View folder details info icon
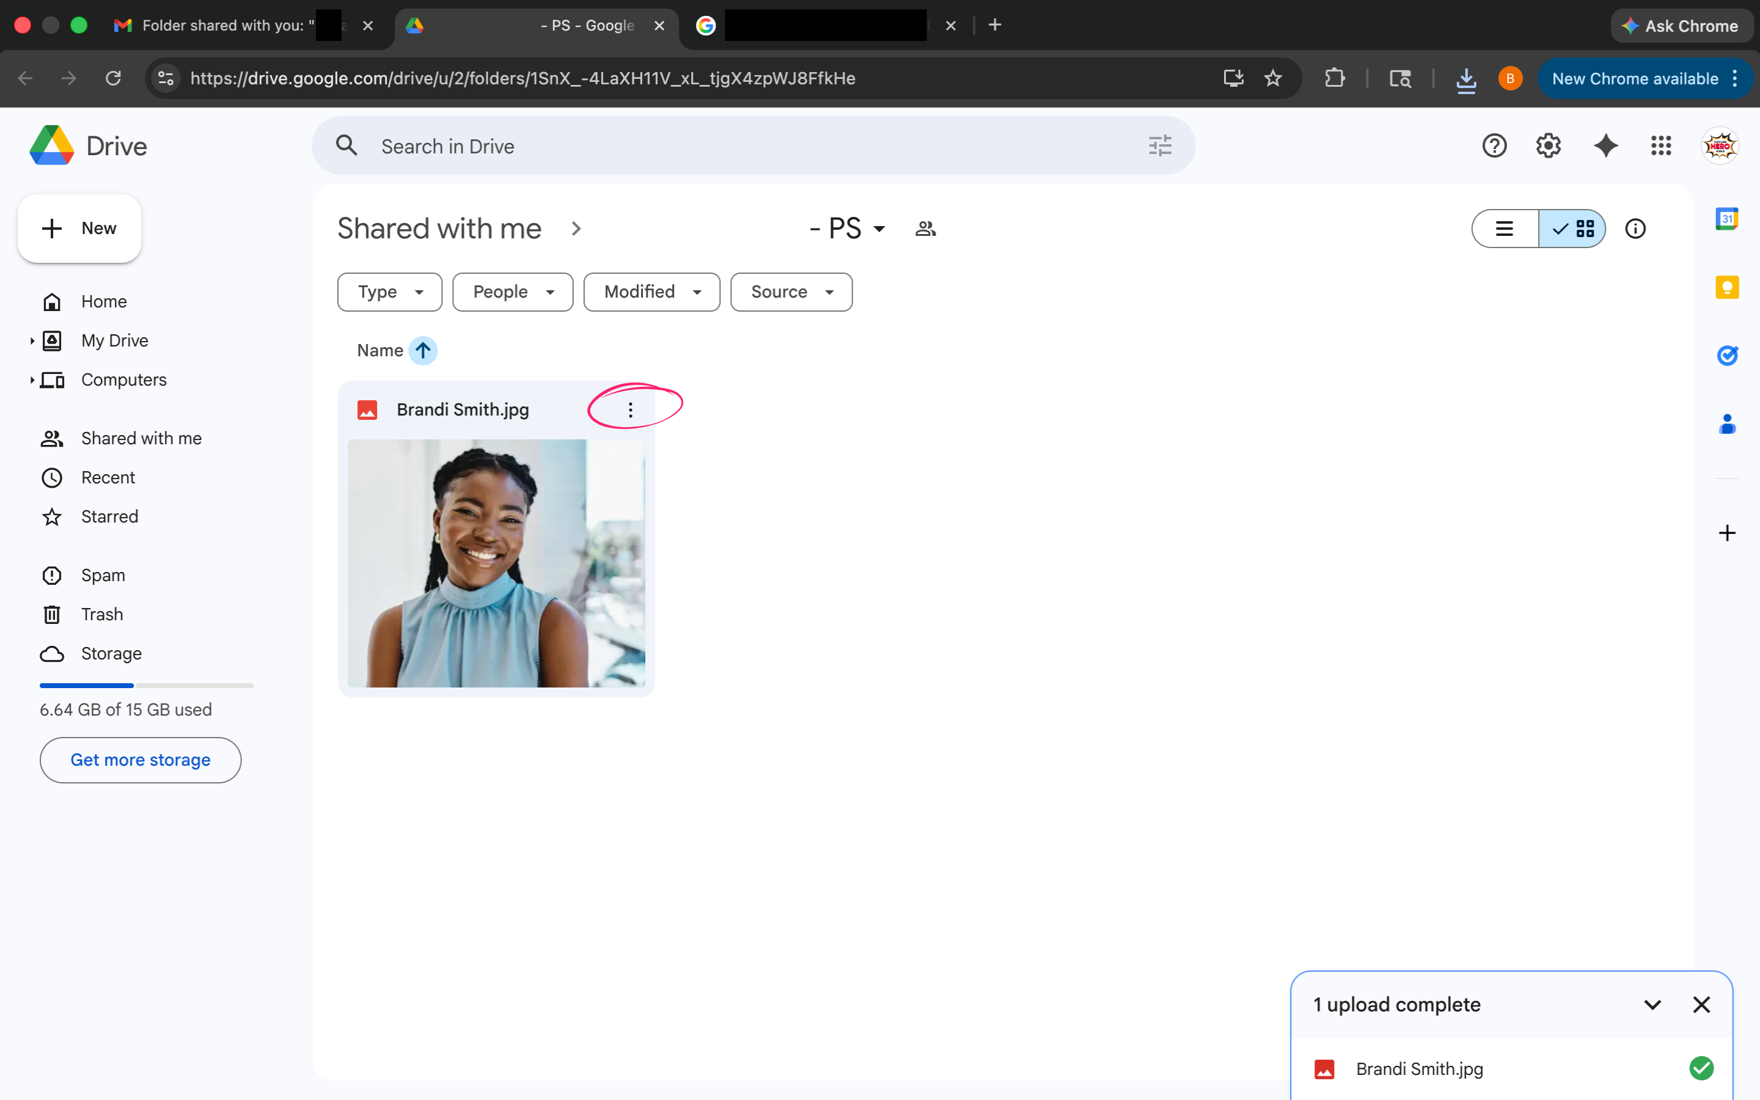Screen dimensions: 1760x1100 coord(1635,229)
